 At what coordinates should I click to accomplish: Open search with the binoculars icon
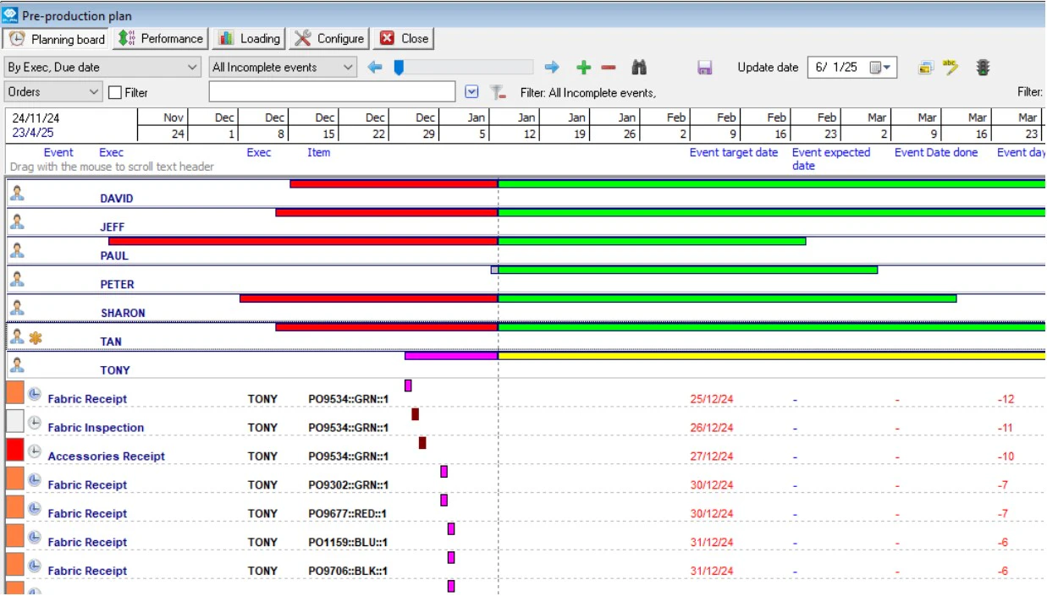(x=639, y=68)
